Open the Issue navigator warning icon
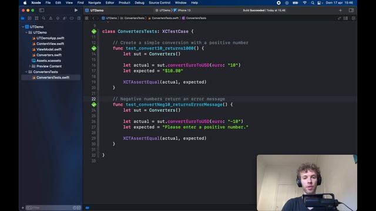The image size is (376, 211). pyautogui.click(x=51, y=18)
